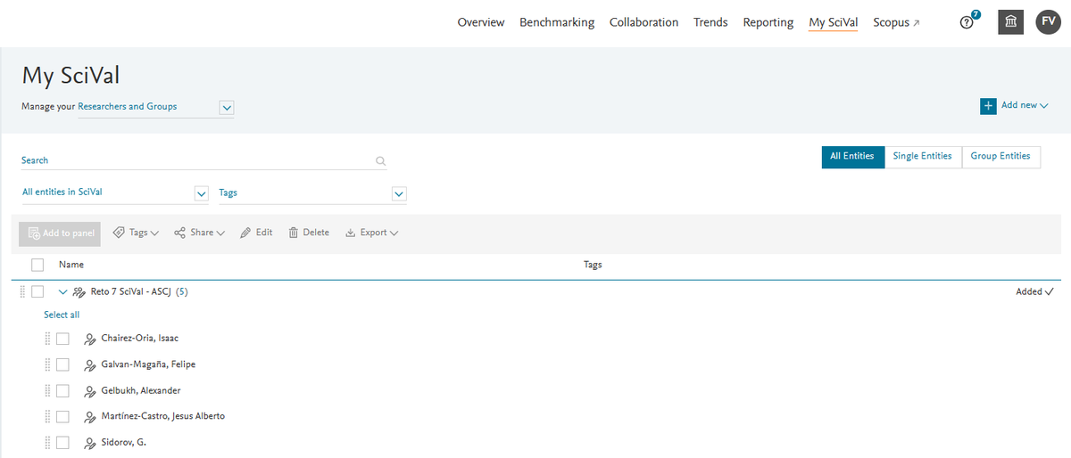The width and height of the screenshot is (1071, 458).
Task: Click the name Galvan-Magaña, Felipe
Action: pyautogui.click(x=148, y=364)
